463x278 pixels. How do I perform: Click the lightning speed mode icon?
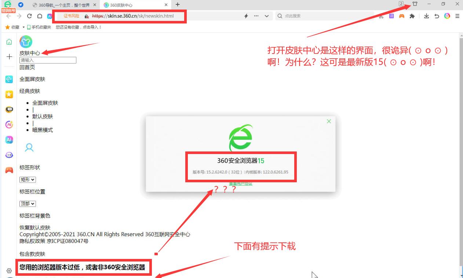click(246, 16)
